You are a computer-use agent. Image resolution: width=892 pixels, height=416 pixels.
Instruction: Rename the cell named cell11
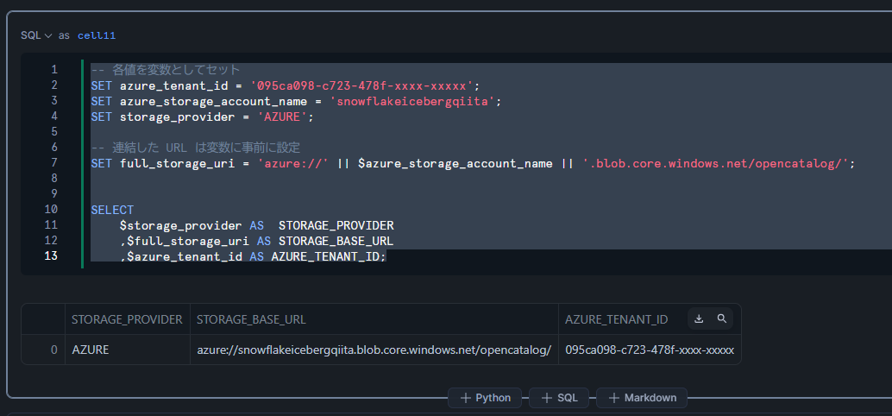[97, 35]
